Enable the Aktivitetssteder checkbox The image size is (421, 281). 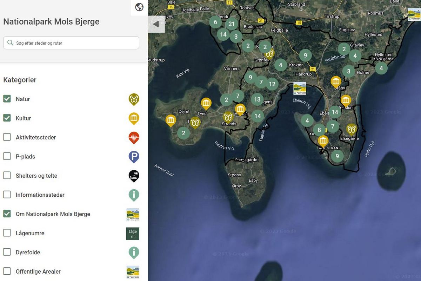click(x=7, y=137)
